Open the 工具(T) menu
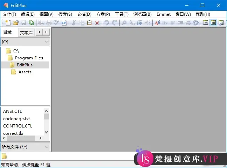The width and height of the screenshot is (227, 168). (x=122, y=14)
